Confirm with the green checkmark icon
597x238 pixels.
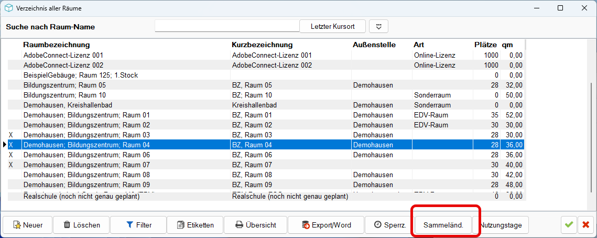point(569,225)
